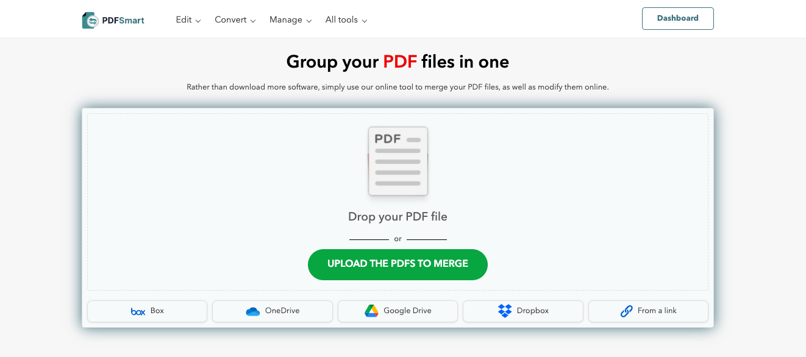The height and width of the screenshot is (357, 806).
Task: Click the PDFSmart logo
Action: click(113, 19)
